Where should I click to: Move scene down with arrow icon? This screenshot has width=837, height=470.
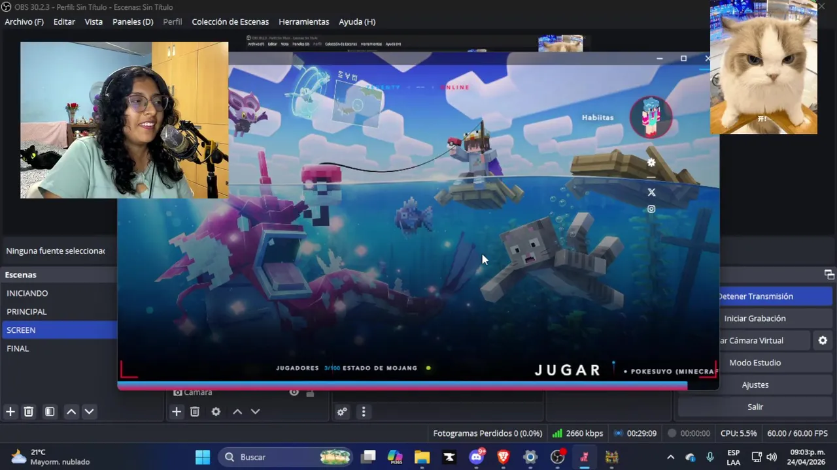pos(90,411)
